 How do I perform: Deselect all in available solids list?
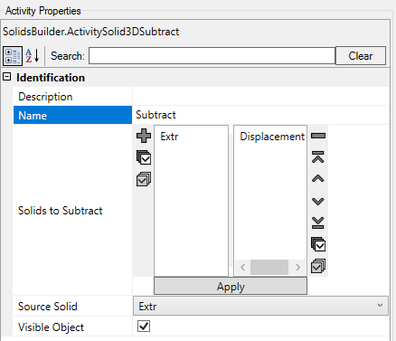(x=144, y=179)
